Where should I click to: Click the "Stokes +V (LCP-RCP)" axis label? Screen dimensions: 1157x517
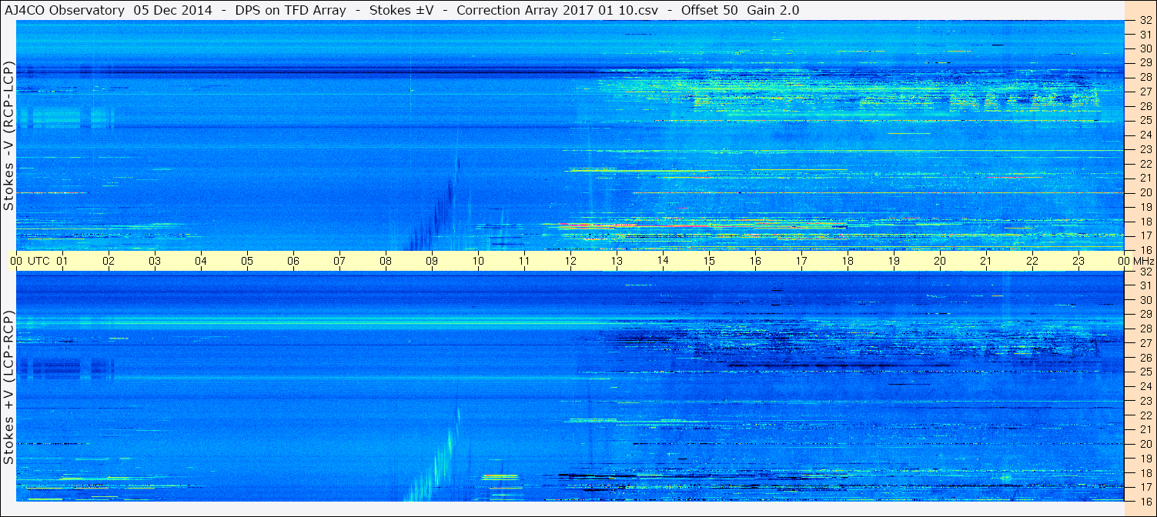click(x=8, y=388)
